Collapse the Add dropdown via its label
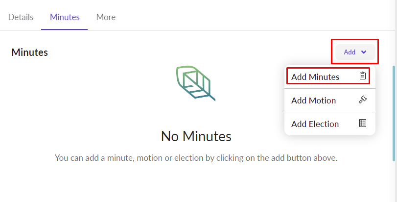The image size is (397, 202). [350, 52]
